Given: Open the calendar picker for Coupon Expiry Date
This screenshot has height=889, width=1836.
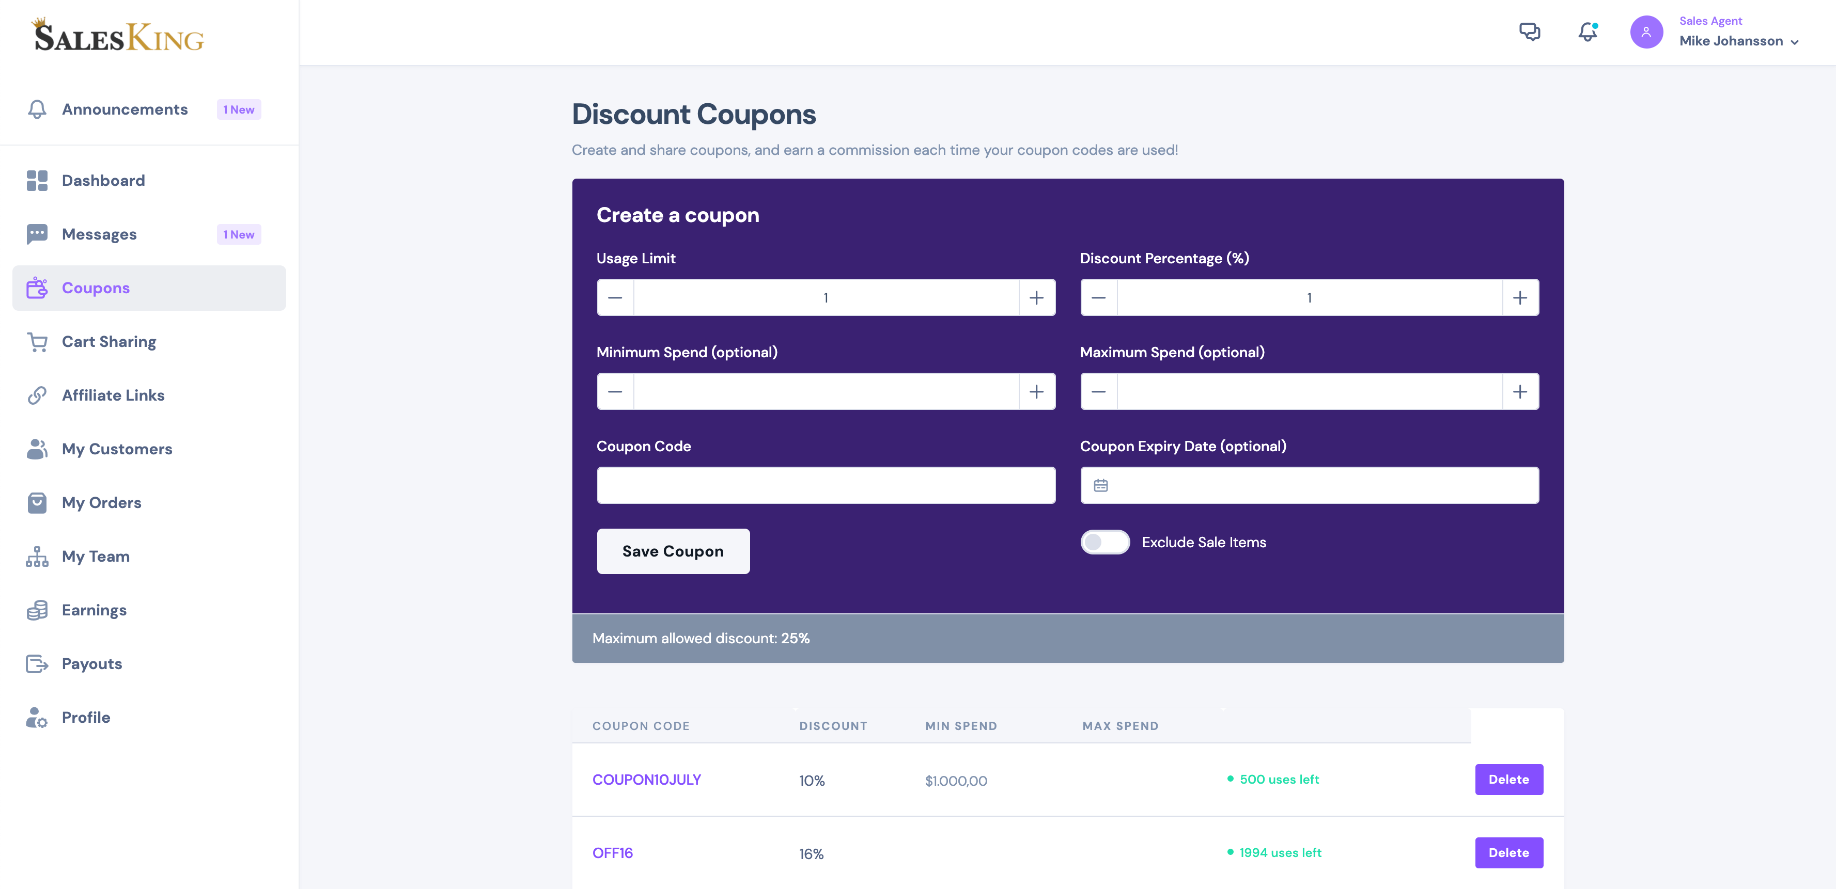Looking at the screenshot, I should tap(1100, 485).
